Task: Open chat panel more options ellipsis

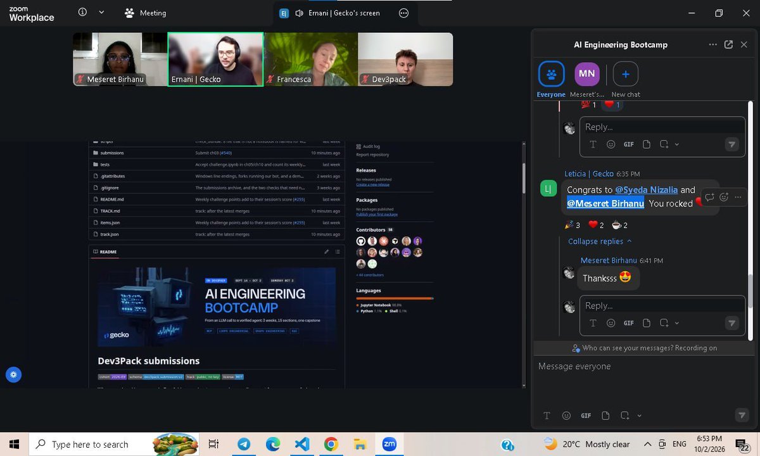Action: click(713, 44)
